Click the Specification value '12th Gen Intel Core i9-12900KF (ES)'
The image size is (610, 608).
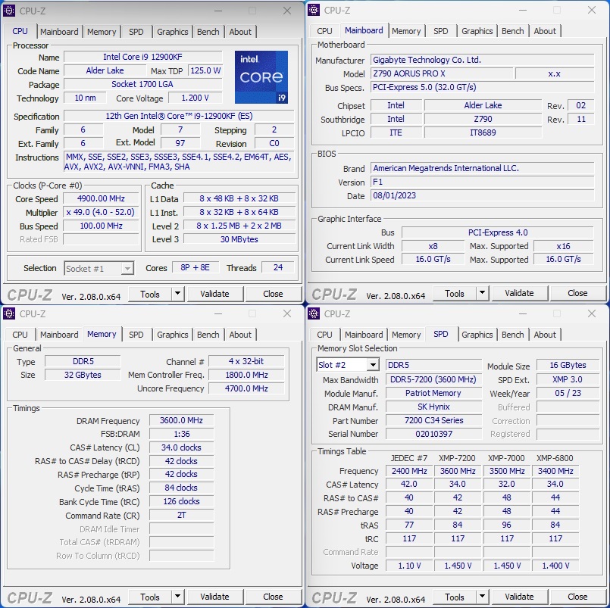tap(179, 116)
